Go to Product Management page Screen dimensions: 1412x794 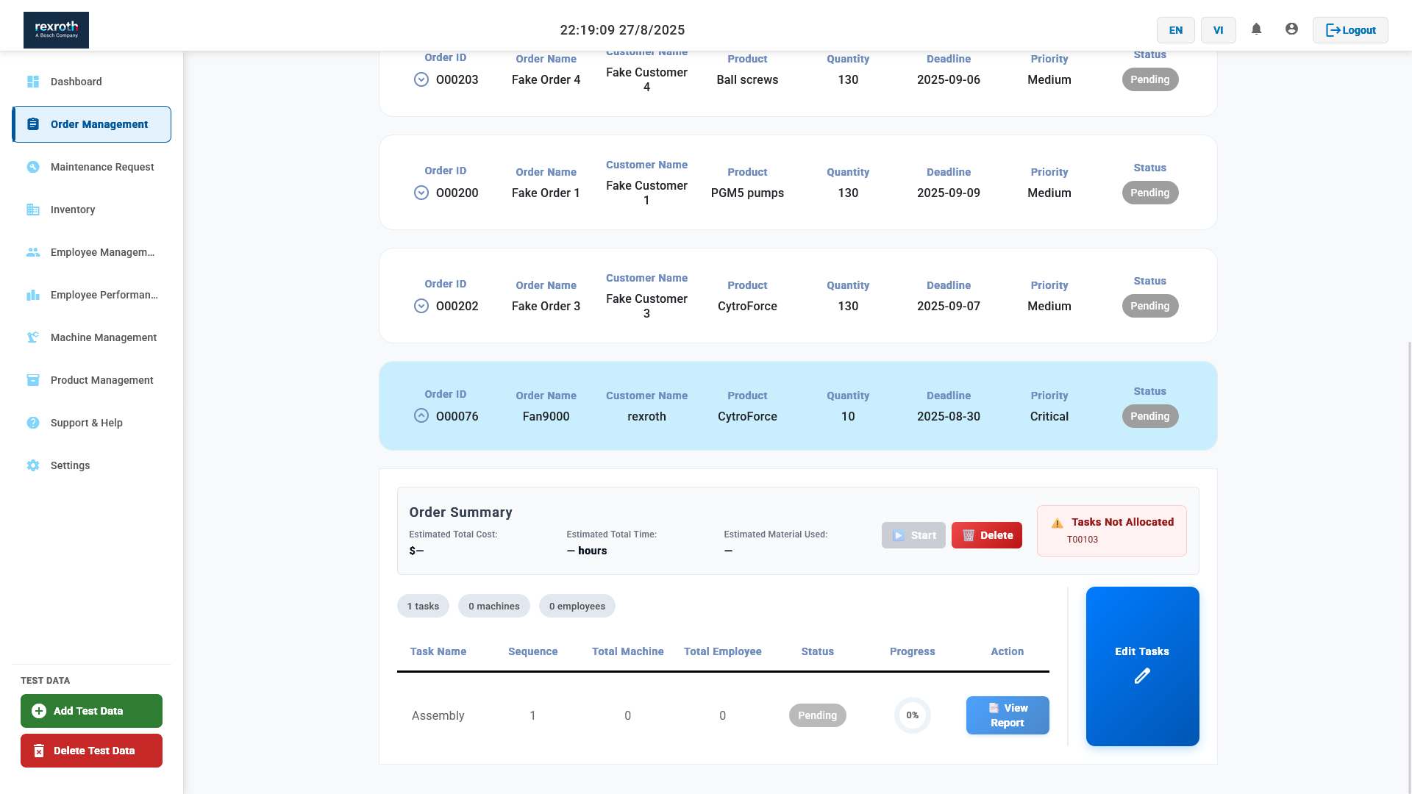click(101, 380)
